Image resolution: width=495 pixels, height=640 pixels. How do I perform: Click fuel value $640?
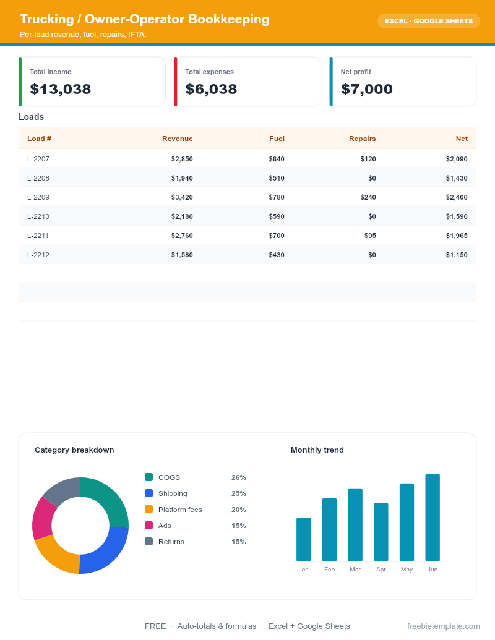coord(277,159)
